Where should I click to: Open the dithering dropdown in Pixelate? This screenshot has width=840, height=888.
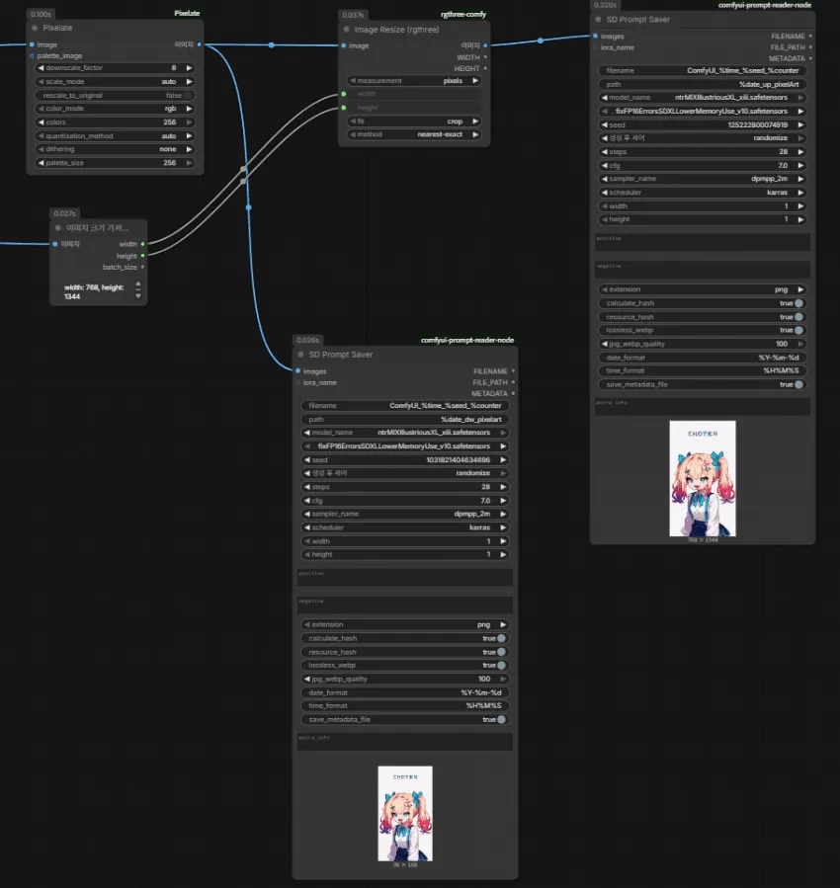[115, 149]
